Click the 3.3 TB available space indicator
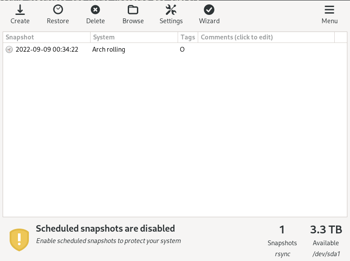 click(x=325, y=229)
